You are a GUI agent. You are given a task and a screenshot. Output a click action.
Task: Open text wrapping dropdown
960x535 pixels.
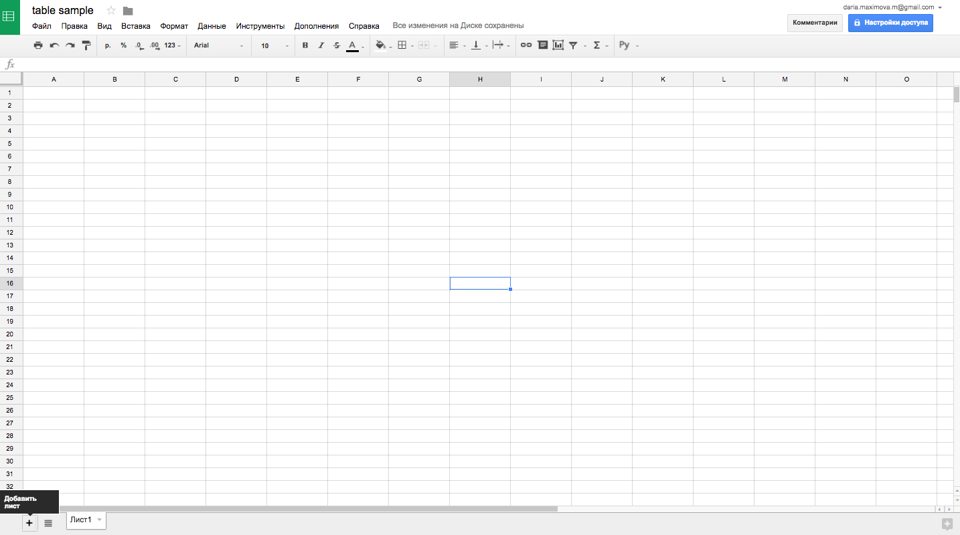pyautogui.click(x=501, y=45)
